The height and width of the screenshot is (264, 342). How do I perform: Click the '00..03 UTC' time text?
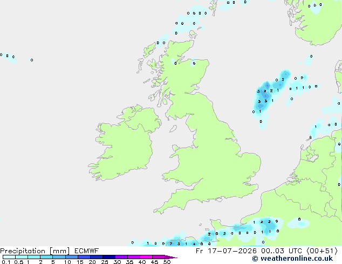pyautogui.click(x=282, y=251)
